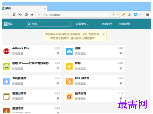Click the Adblock Plus ABP icon

coord(7,51)
